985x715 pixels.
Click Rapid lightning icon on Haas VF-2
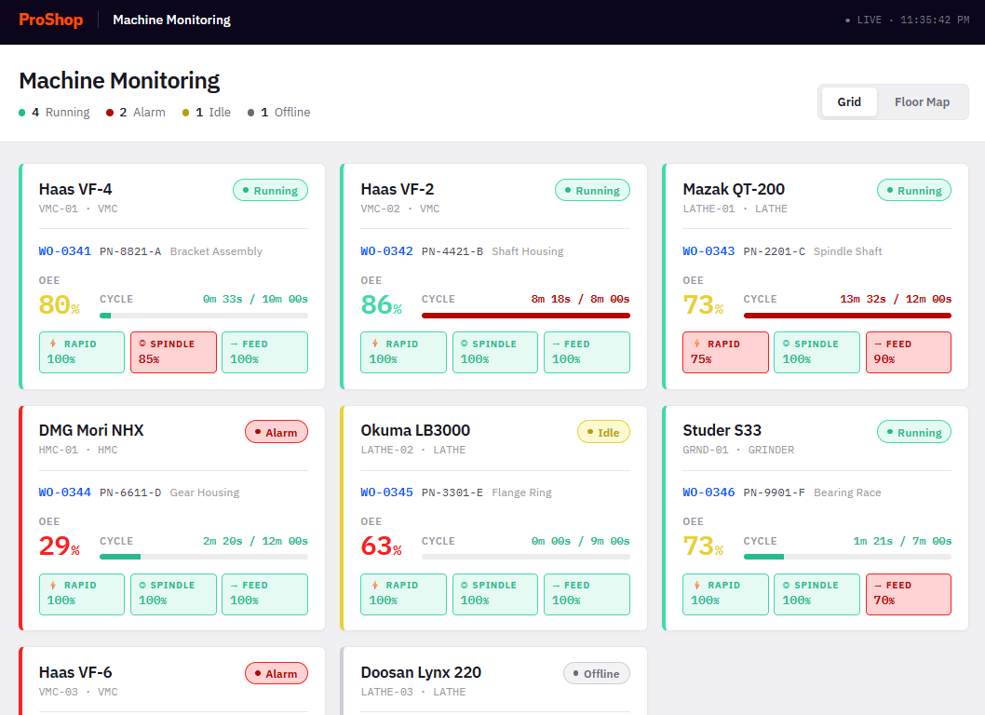point(375,344)
